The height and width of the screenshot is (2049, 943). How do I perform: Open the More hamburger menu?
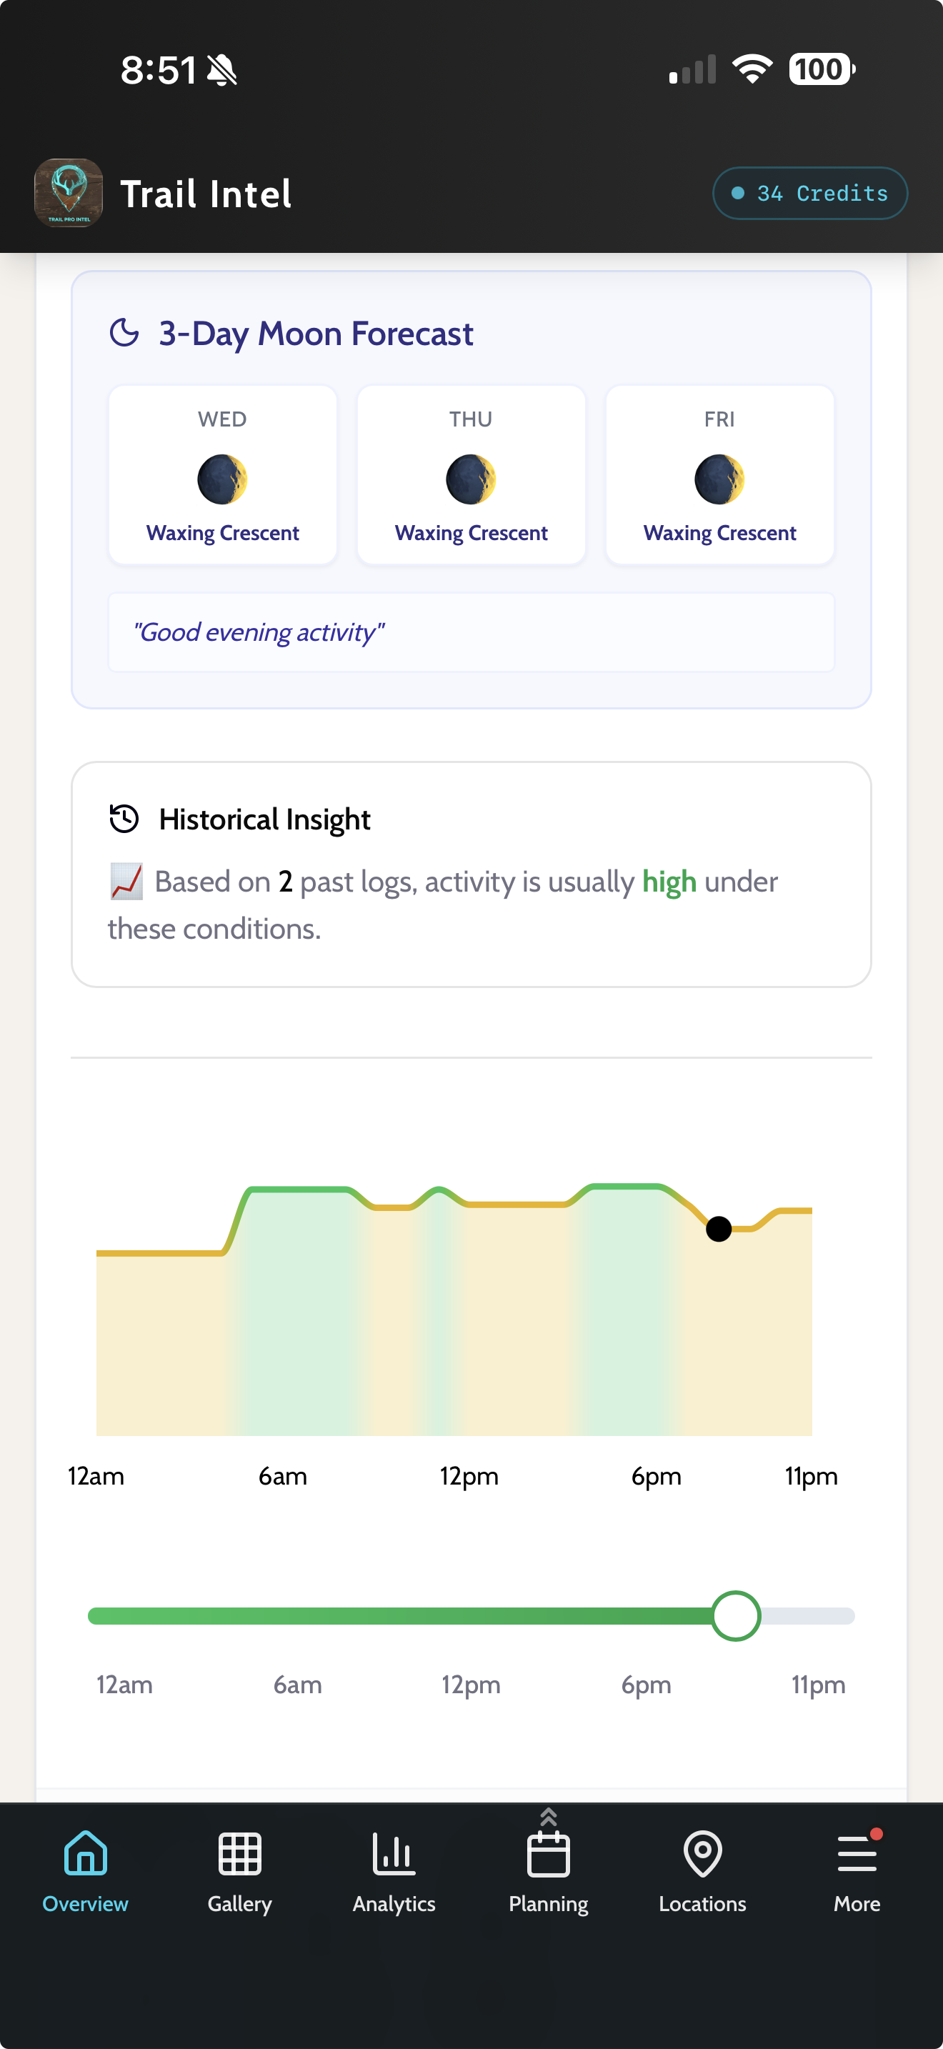857,1853
